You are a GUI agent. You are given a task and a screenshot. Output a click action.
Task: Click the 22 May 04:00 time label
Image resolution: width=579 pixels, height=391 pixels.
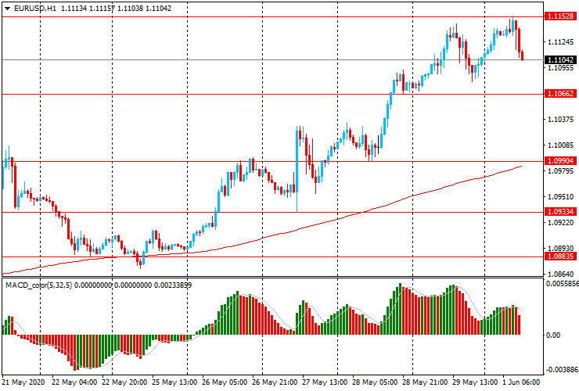(74, 382)
